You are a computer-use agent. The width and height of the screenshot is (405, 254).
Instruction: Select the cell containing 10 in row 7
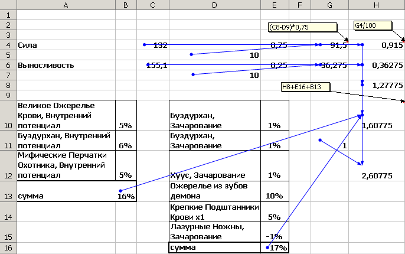(x=215, y=75)
